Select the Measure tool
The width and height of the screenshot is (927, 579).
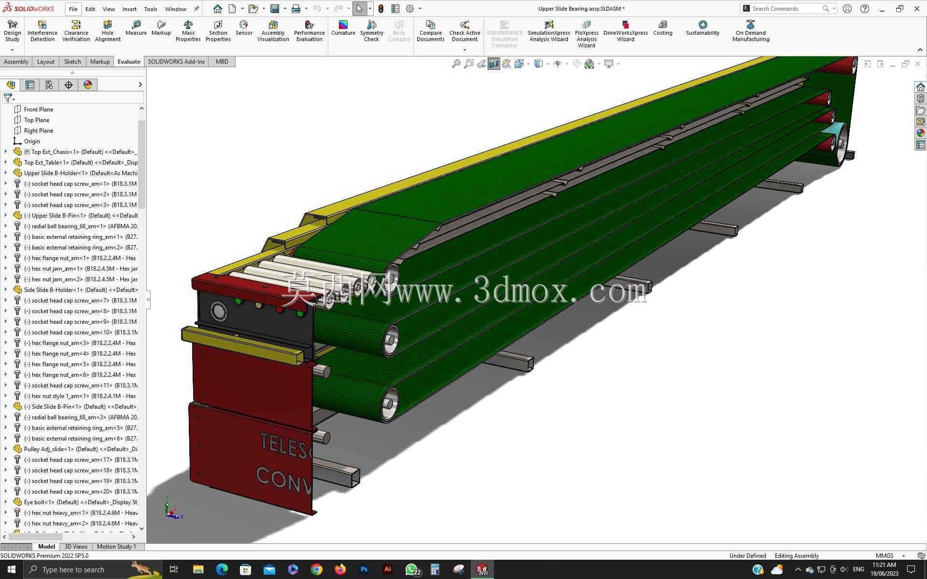point(136,28)
